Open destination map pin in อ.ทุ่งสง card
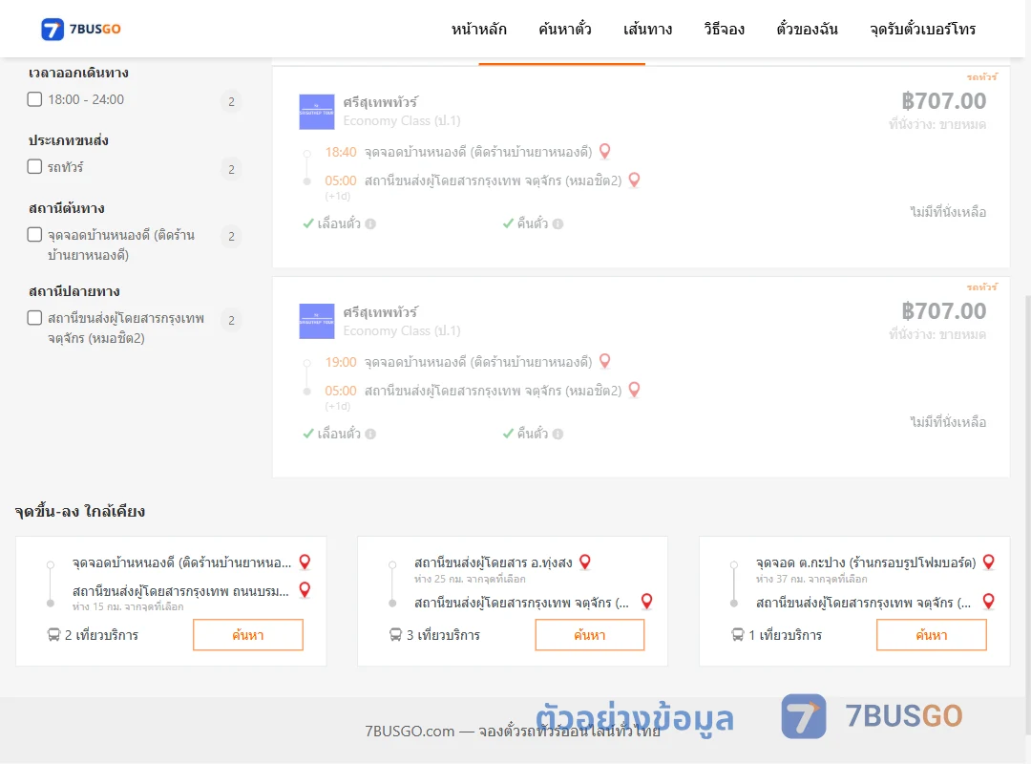Screen dimensions: 1031x764 tap(647, 602)
